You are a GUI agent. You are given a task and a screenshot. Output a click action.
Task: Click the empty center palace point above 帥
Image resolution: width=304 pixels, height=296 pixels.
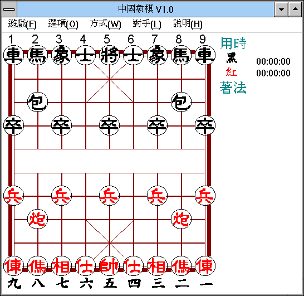pos(110,242)
